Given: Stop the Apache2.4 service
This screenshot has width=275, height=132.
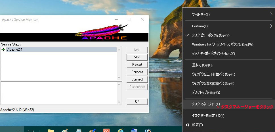Looking at the screenshot, I should [137, 57].
